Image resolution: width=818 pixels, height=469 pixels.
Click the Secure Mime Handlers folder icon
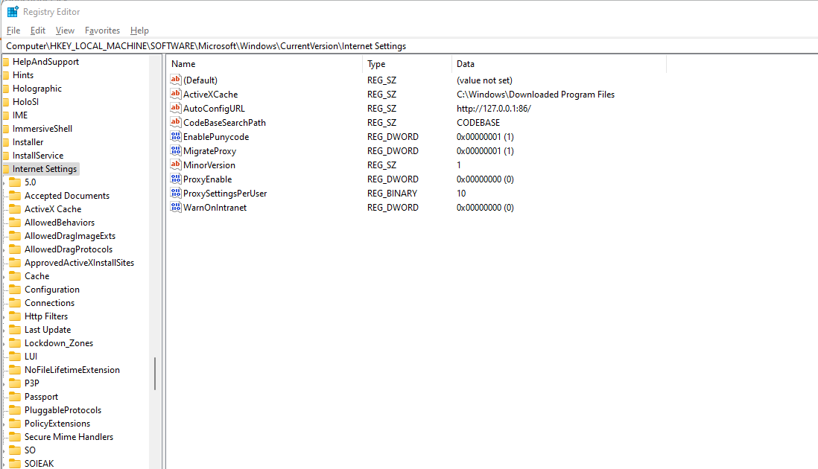click(15, 437)
